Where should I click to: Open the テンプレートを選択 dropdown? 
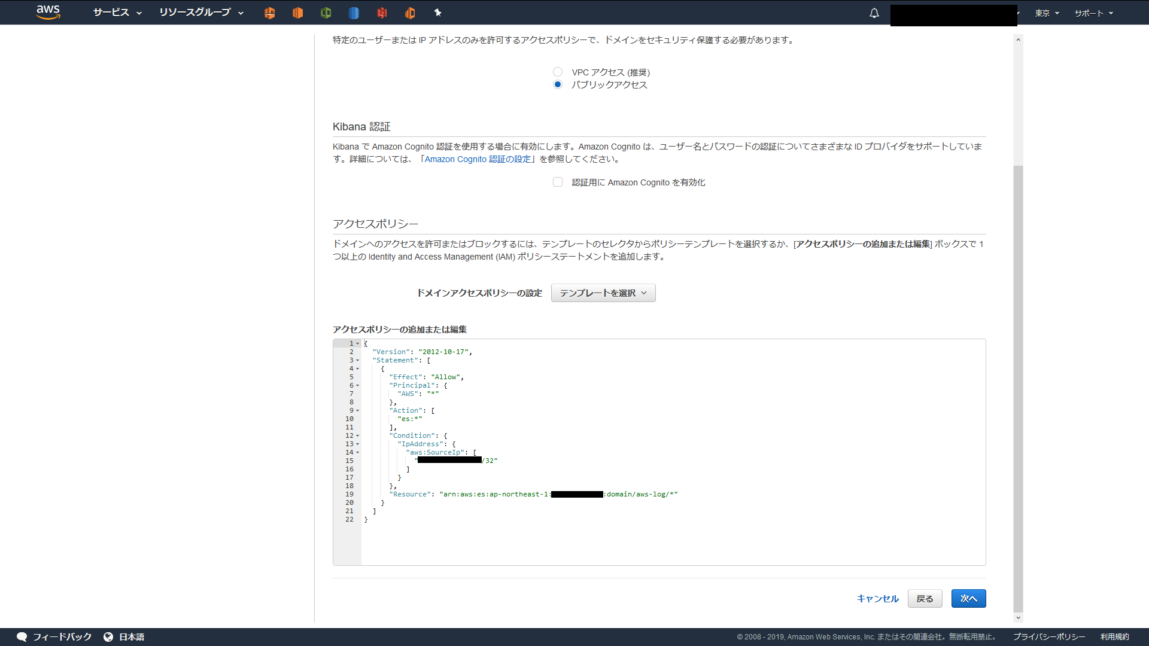[603, 292]
